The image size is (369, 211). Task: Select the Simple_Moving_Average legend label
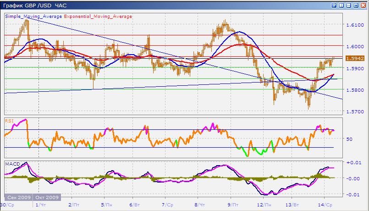33,16
